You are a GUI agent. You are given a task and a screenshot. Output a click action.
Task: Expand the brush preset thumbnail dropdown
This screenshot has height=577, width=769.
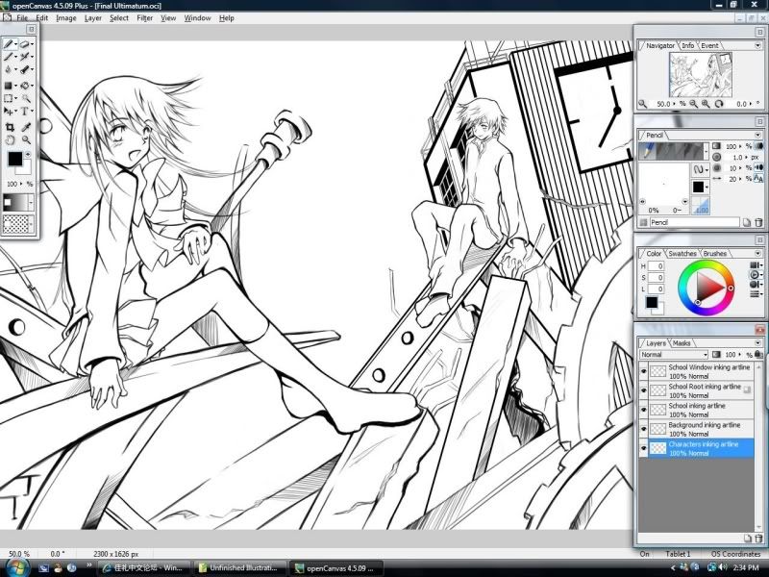click(707, 151)
